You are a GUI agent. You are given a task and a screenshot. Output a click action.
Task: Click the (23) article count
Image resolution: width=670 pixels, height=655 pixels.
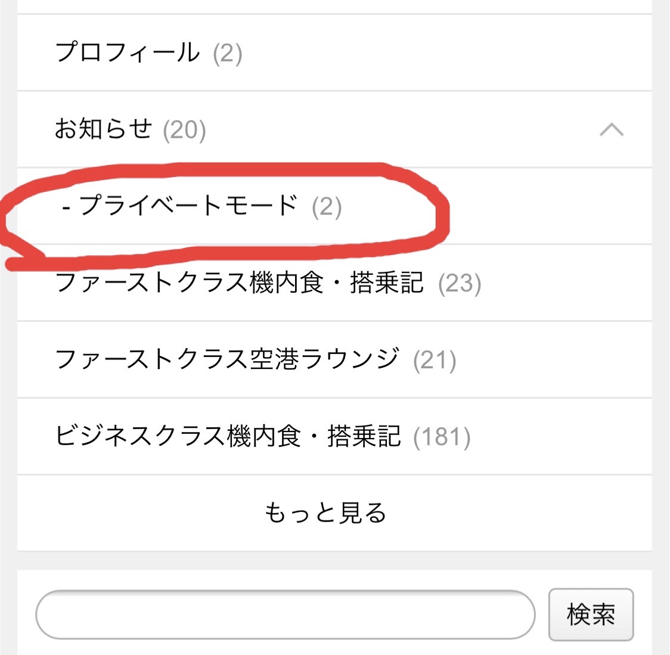tap(460, 284)
